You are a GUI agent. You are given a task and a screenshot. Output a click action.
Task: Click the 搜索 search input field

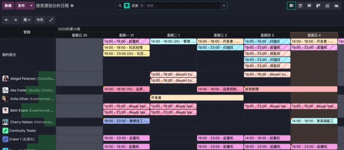point(182,6)
